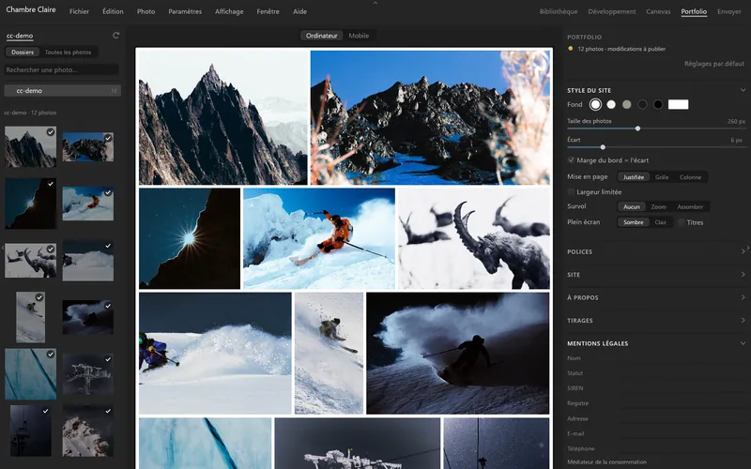Open the custom white rectangle Fond color

coord(678,104)
